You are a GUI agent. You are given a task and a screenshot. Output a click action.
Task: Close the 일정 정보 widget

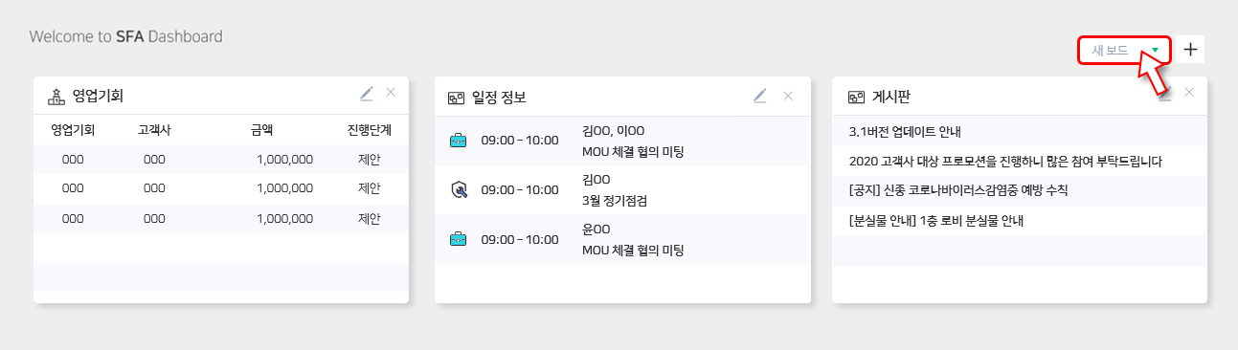[x=788, y=96]
